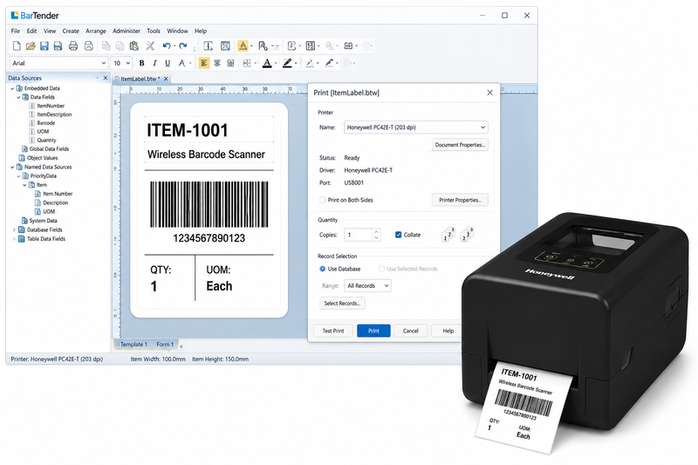Collapse the Named Data Sources node

[12, 167]
